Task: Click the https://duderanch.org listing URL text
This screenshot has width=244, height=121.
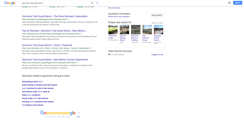Action: click(44, 19)
